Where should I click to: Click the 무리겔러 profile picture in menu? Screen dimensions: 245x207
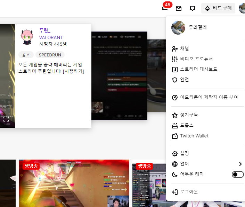178,28
